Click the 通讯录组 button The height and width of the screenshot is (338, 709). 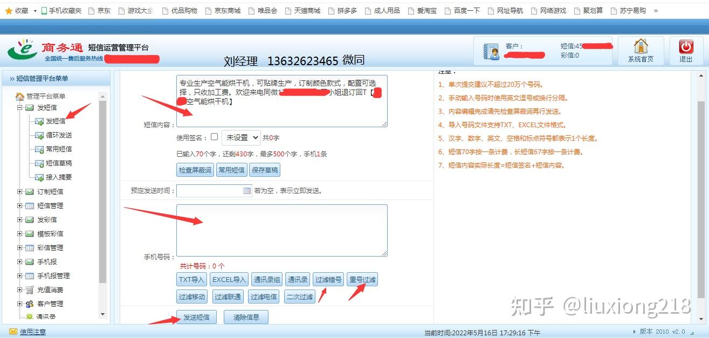(x=267, y=279)
